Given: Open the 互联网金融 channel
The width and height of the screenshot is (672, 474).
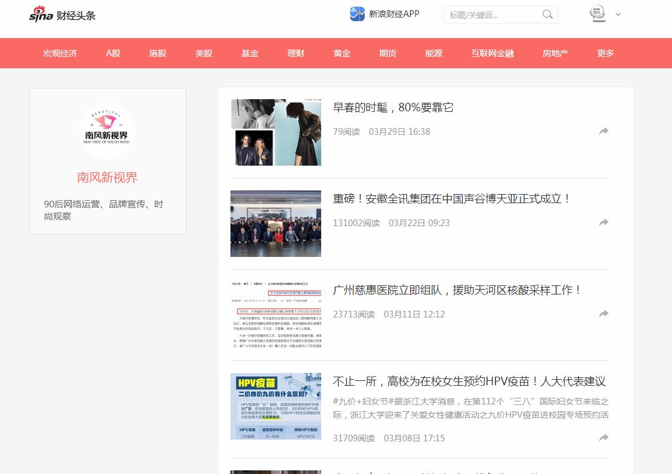Looking at the screenshot, I should tap(492, 53).
